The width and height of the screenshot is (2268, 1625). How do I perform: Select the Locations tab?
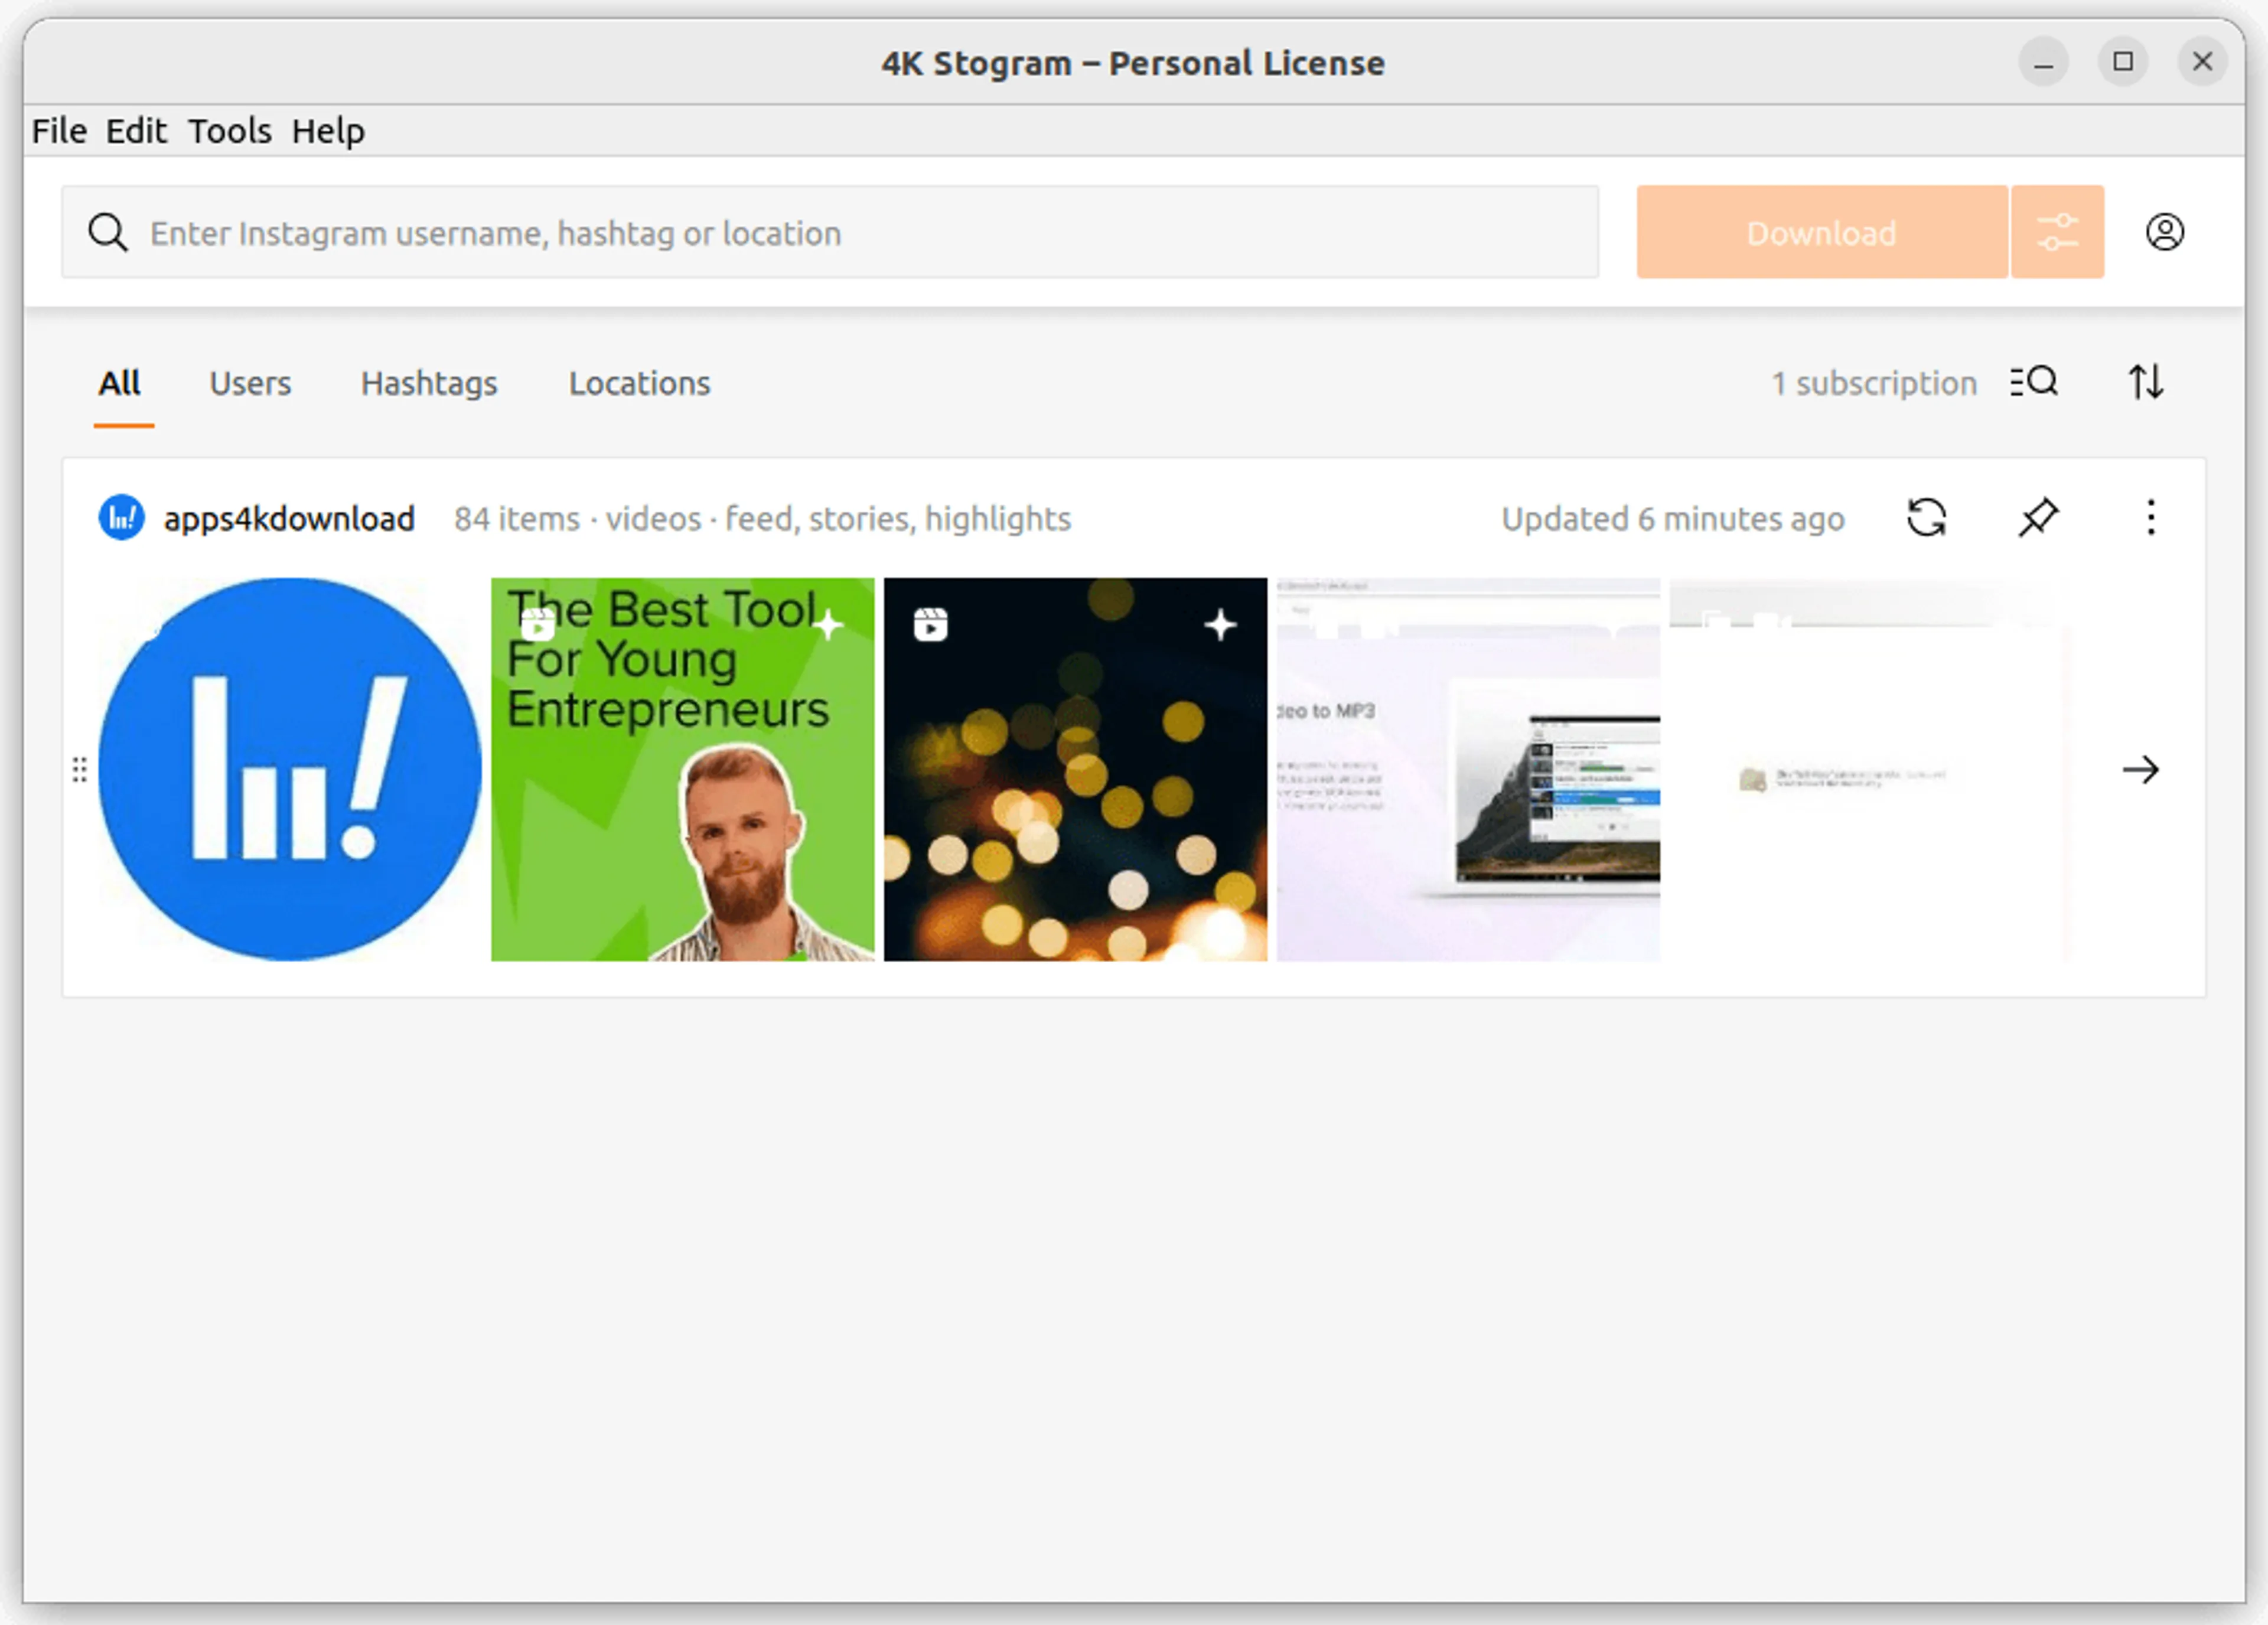pyautogui.click(x=639, y=384)
